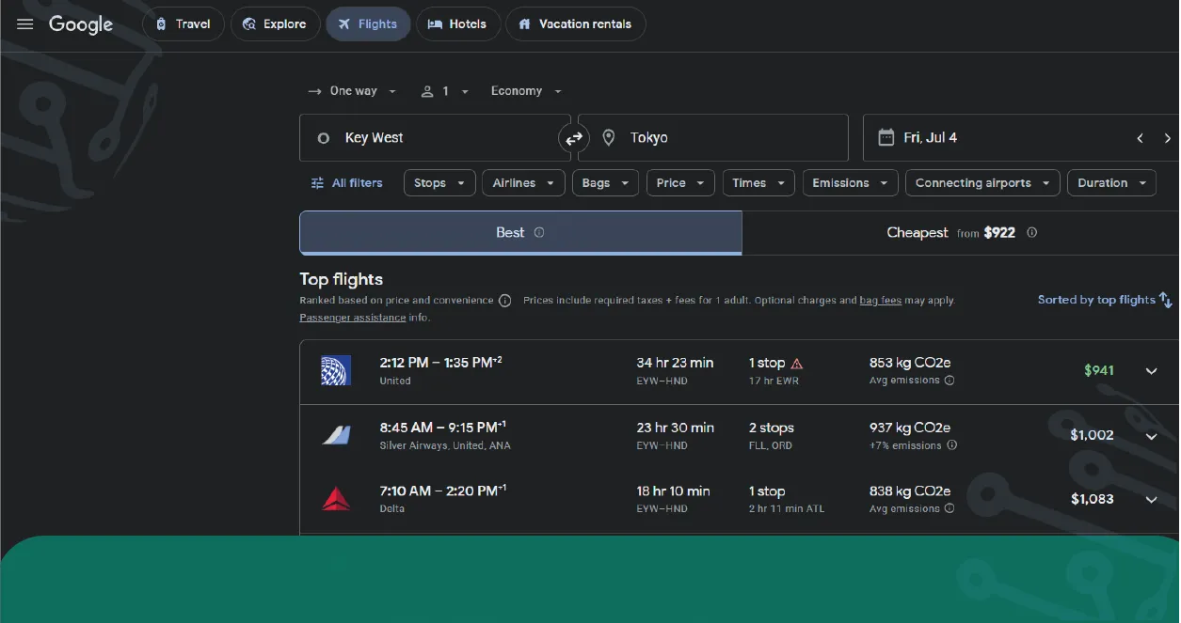Expand details of the Delta flight

pyautogui.click(x=1151, y=499)
